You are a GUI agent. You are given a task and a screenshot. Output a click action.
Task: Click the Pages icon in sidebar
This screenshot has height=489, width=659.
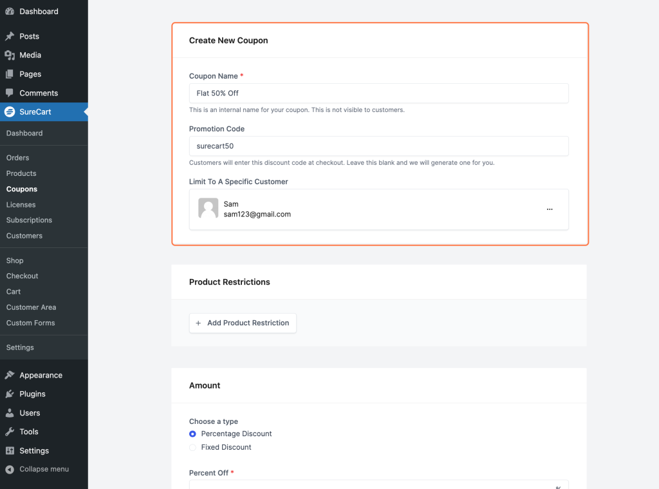[10, 74]
